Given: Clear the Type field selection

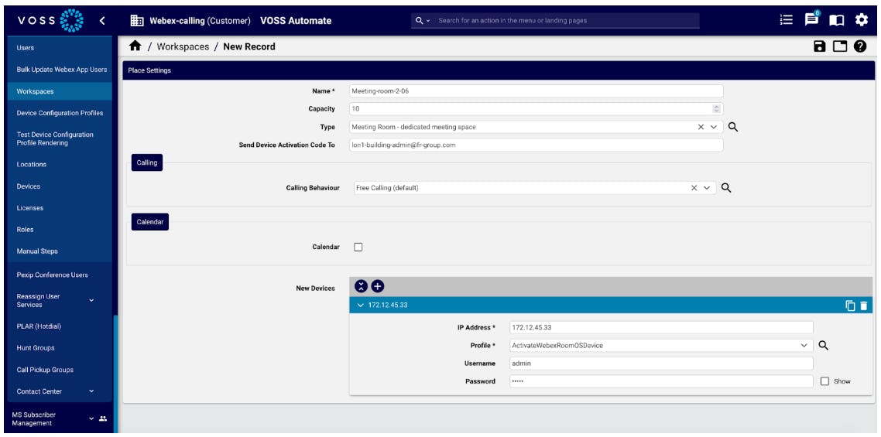Looking at the screenshot, I should [x=701, y=127].
